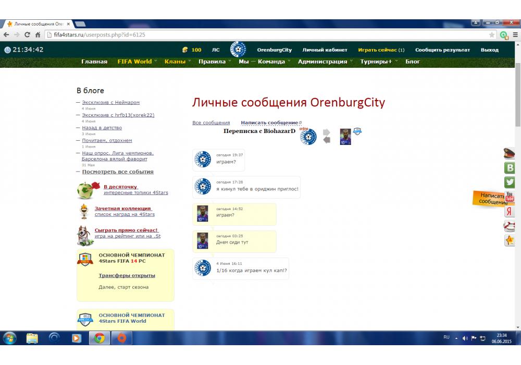Click the apple target icon by 'В десяточку'
This screenshot has height=365, width=521.
(88, 190)
